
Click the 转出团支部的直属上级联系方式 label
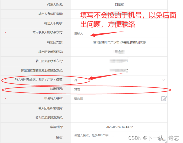(x=42, y=70)
